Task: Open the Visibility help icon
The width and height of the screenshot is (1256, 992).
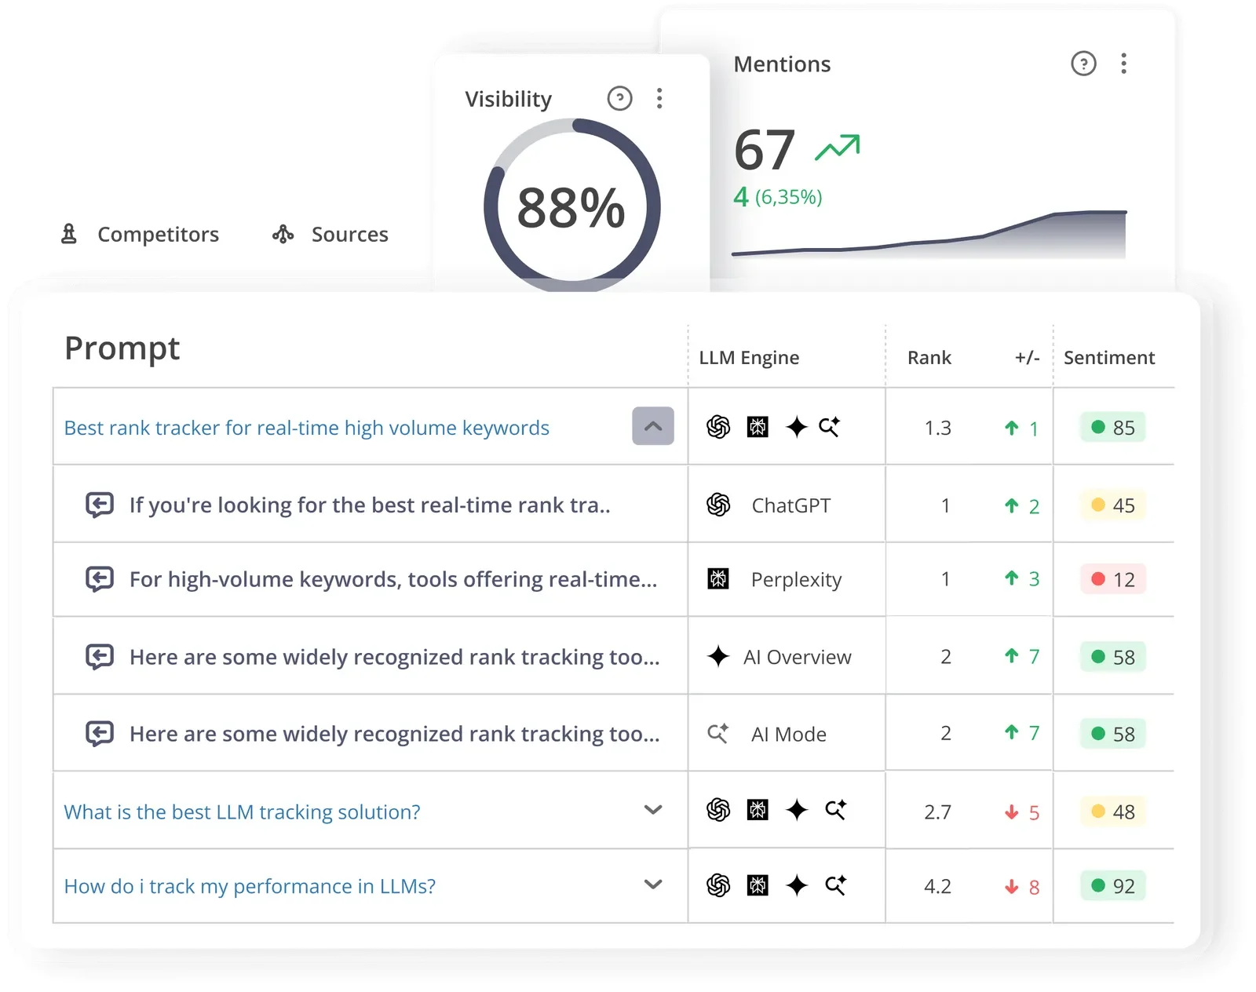Action: [x=619, y=98]
